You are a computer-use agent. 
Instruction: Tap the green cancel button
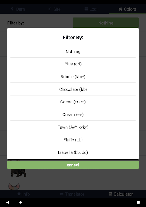(x=73, y=165)
